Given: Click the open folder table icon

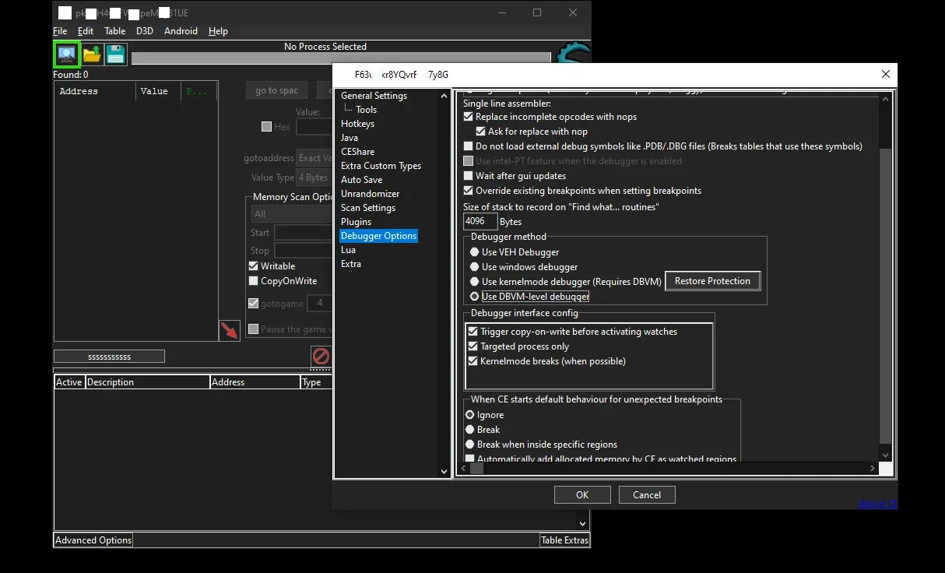Looking at the screenshot, I should [92, 54].
